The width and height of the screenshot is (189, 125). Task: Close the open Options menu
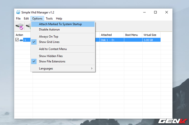[x=37, y=18]
